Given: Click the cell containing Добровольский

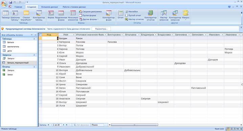Looking at the screenshot, I should pyautogui.click(x=91, y=67).
